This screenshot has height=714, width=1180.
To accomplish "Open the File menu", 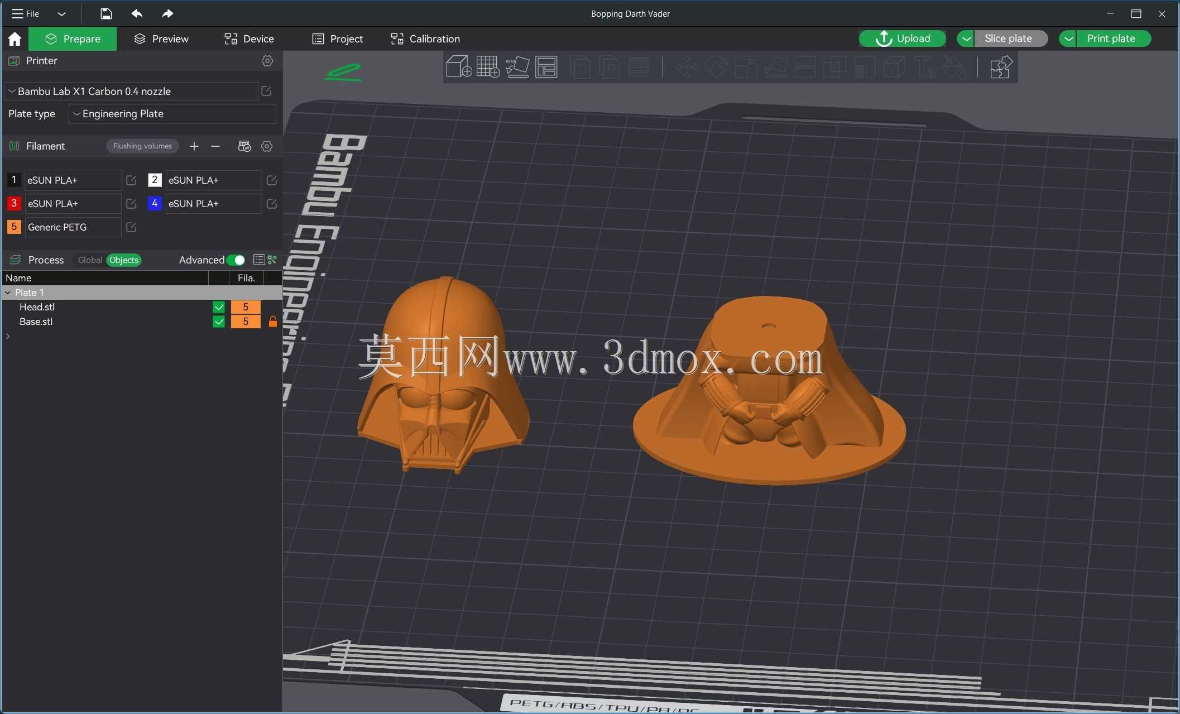I will click(x=26, y=13).
